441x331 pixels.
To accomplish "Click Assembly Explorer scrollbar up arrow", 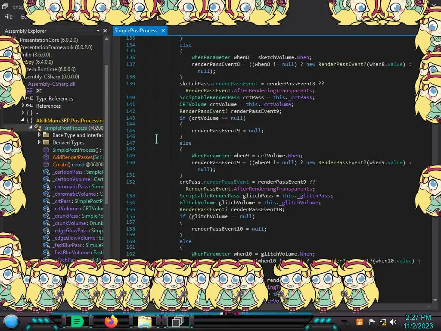I will [x=107, y=39].
